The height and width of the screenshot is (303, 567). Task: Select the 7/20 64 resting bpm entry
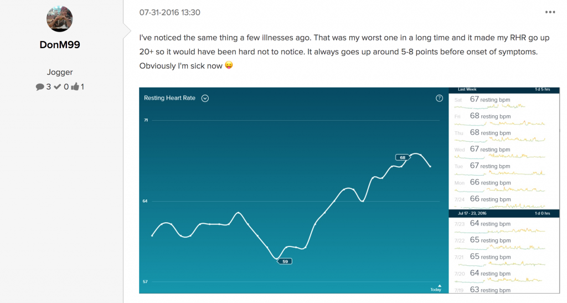(x=504, y=275)
